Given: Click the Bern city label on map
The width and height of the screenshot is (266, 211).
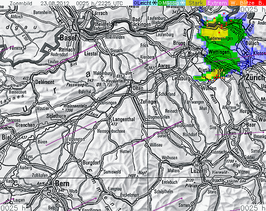Looking at the screenshot, I should tap(62, 183).
